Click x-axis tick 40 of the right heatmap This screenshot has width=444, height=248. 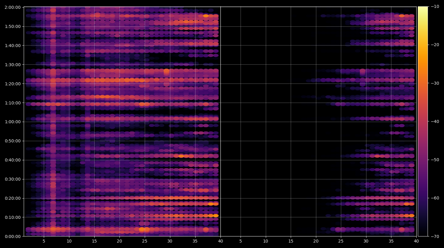coord(416,241)
